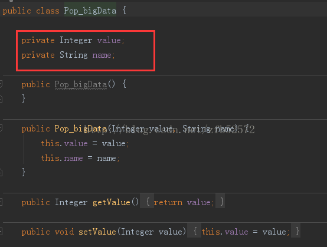Click the highlighted Pop_bigData class name in declaration

(x=90, y=11)
